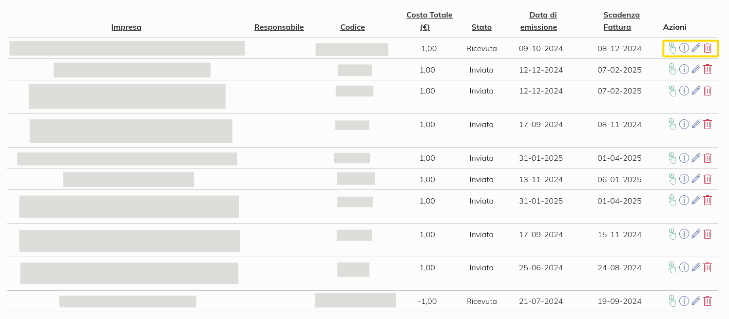Sort by Responsabile column header

pos(279,27)
